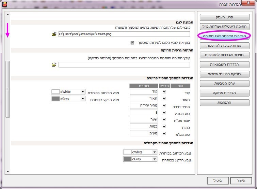Open the פרטי העסק settings section

pos(225,17)
